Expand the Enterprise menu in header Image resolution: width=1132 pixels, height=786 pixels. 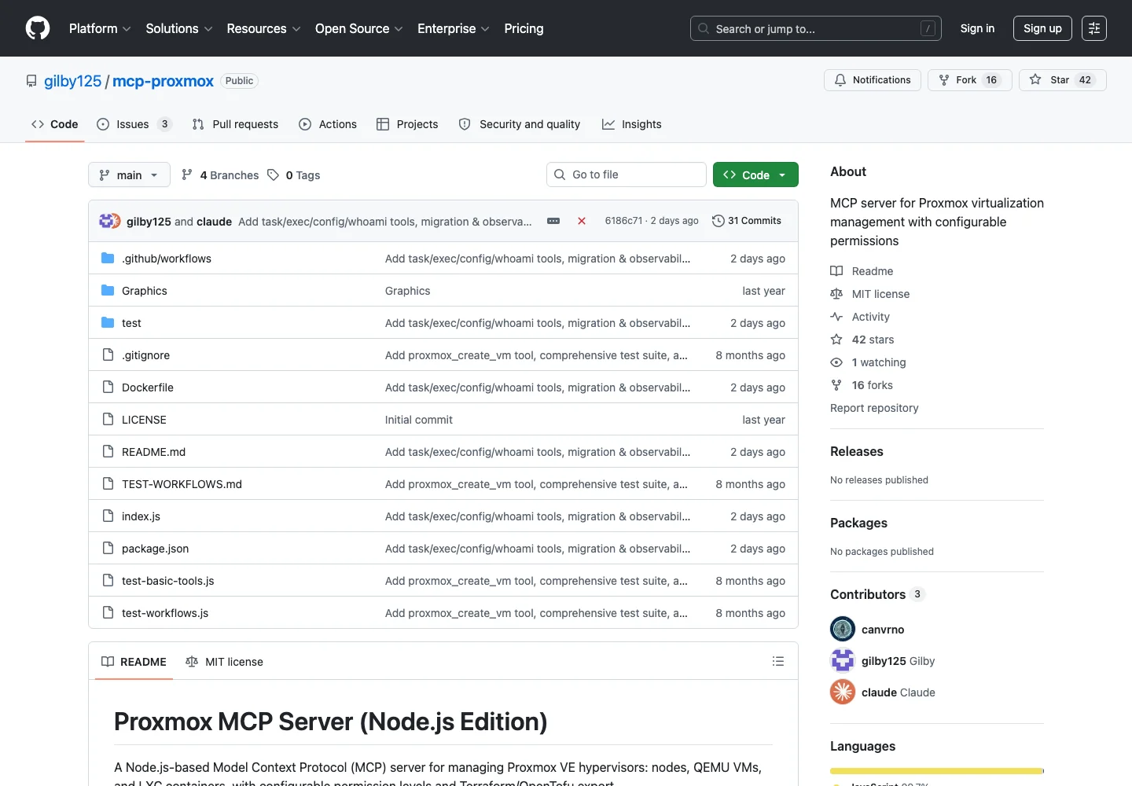tap(454, 28)
